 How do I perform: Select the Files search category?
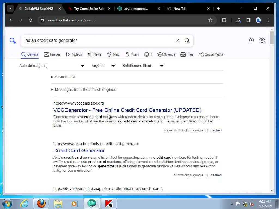tap(187, 54)
